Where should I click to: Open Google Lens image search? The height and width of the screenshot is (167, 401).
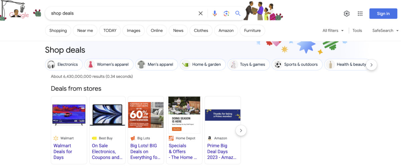point(226,13)
